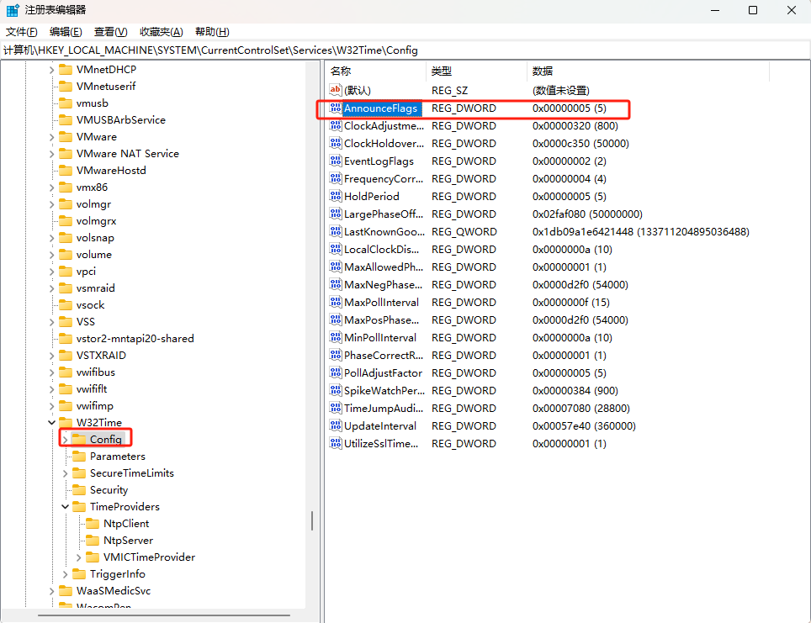Click the PollAdjustFactor value icon
Viewport: 811px width, 623px height.
coord(336,372)
